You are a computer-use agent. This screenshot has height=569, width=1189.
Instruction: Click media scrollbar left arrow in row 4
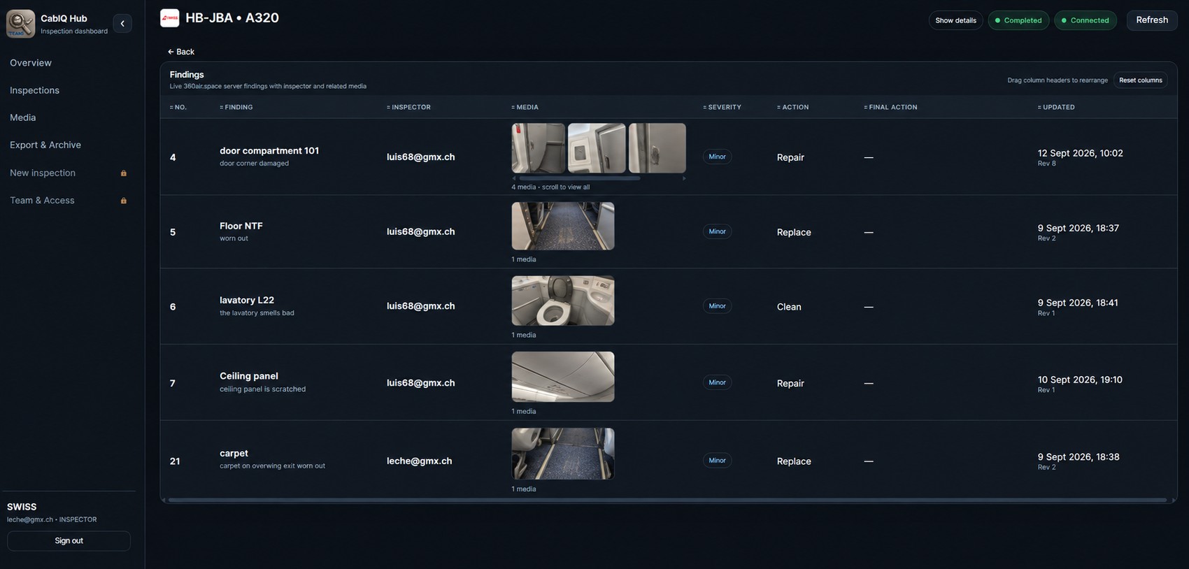(x=514, y=178)
